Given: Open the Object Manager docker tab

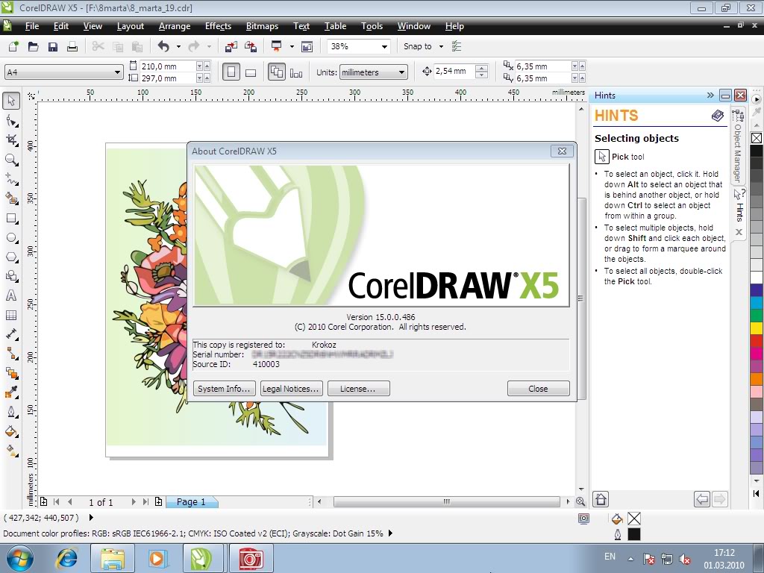Looking at the screenshot, I should [x=738, y=146].
